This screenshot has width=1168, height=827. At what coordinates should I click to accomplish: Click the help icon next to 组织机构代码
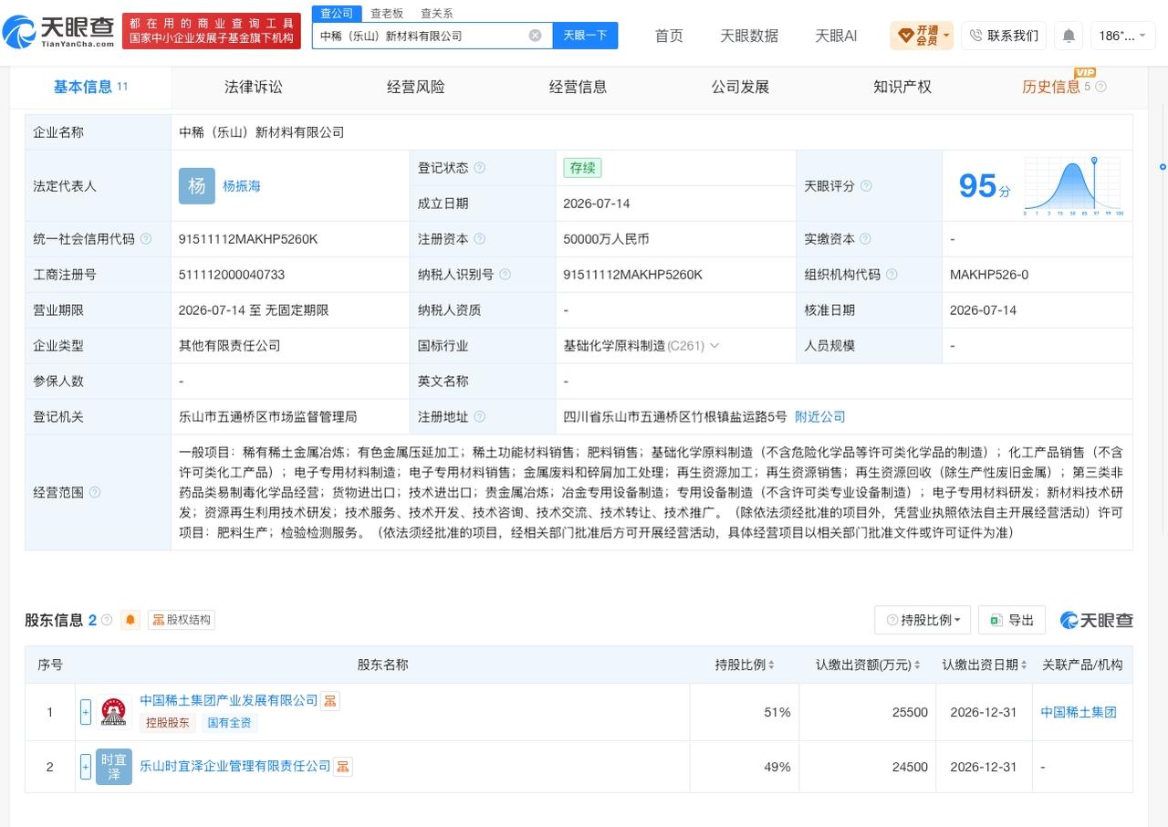(x=892, y=275)
